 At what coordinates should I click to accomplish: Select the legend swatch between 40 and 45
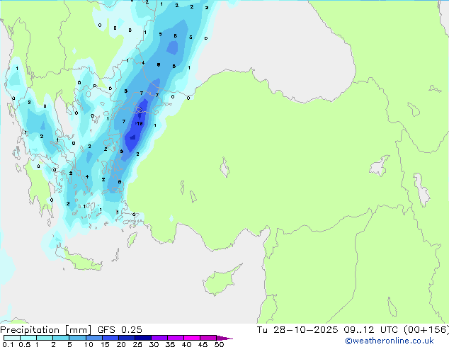[x=192, y=338]
